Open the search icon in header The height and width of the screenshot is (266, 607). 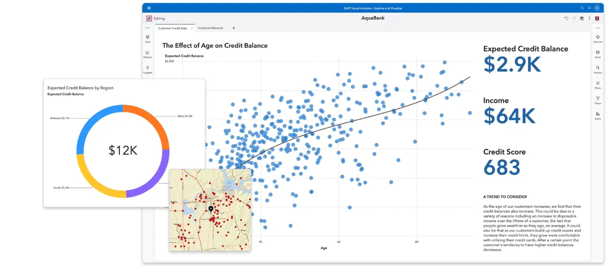click(x=582, y=8)
